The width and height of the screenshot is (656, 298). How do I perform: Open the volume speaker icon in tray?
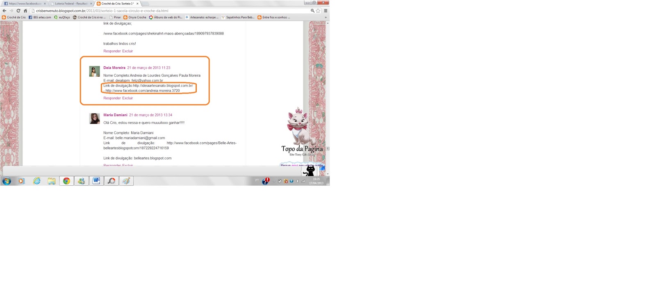(x=297, y=181)
